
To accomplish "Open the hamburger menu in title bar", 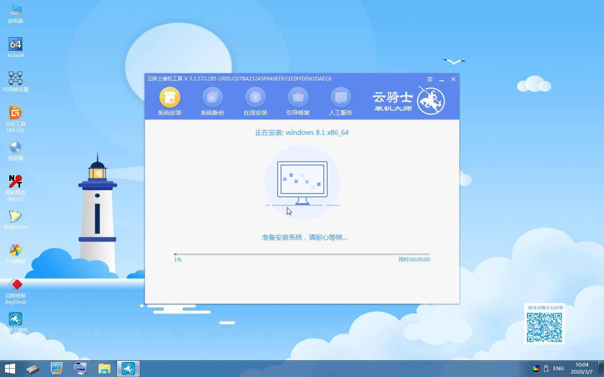I will [430, 79].
